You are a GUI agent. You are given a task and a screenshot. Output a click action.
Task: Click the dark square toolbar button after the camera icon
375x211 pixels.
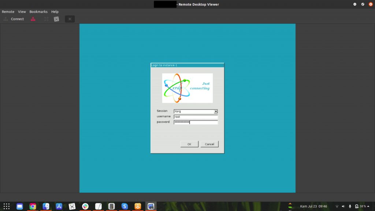70,19
